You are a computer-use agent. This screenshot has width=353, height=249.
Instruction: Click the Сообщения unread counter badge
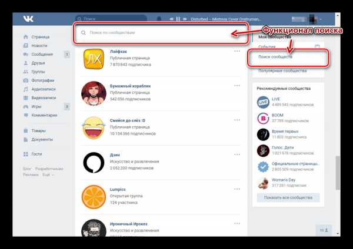67,55
